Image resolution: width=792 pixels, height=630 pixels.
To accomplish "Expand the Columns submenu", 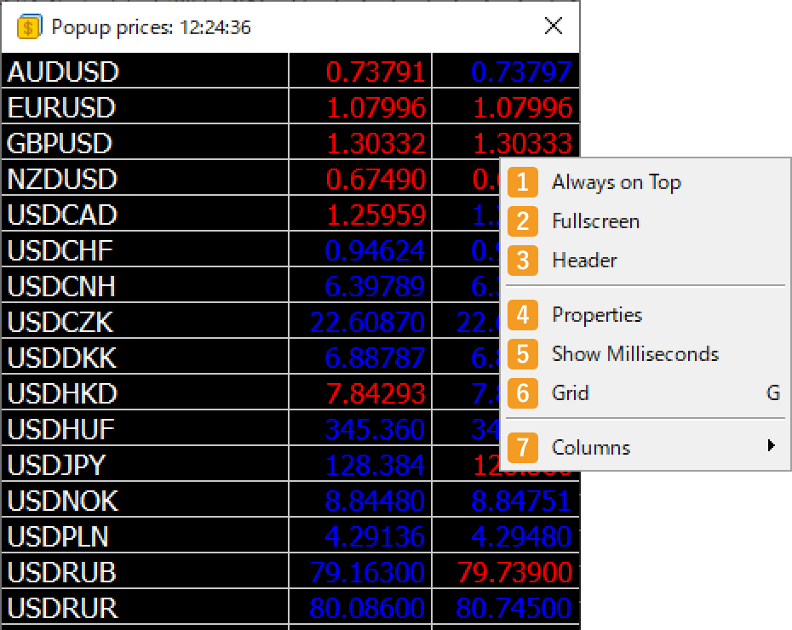I will [592, 447].
